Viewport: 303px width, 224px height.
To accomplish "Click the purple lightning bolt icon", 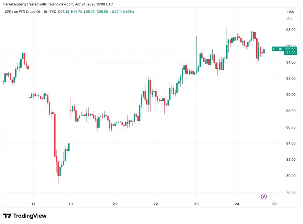I will (x=264, y=196).
